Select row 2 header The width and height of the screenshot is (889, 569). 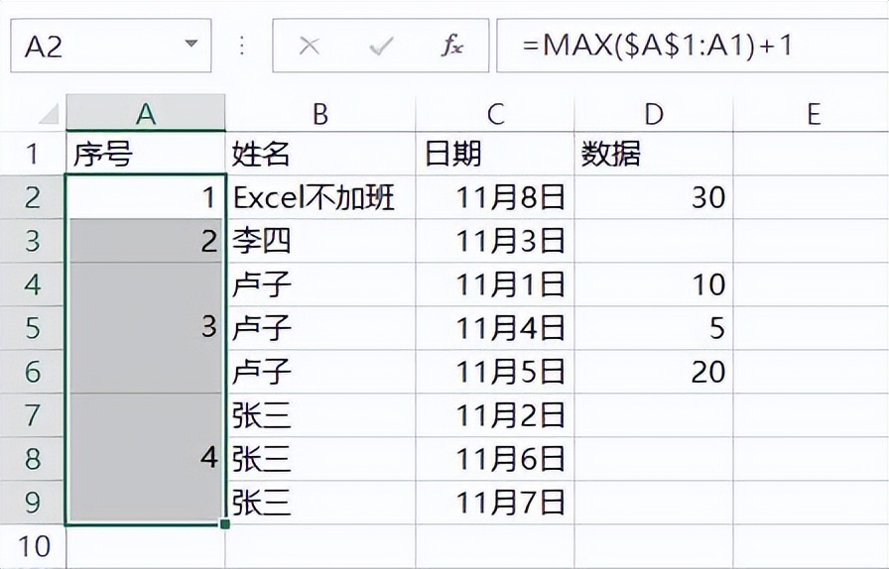pos(33,197)
